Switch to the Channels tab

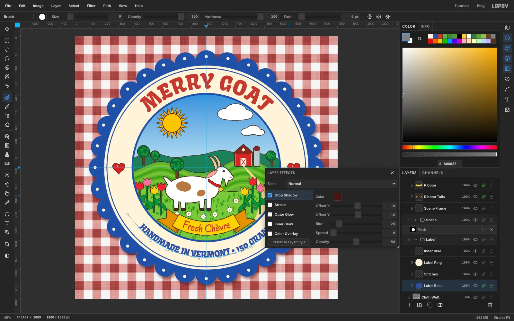click(x=432, y=173)
